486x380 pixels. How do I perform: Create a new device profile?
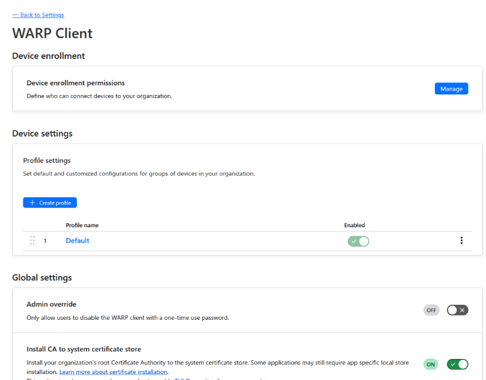[50, 203]
